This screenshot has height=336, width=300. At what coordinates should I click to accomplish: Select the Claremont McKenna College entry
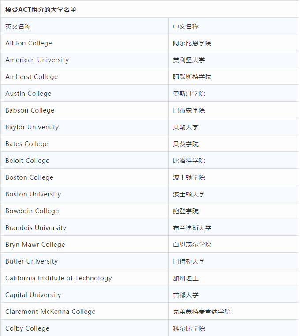(50, 312)
